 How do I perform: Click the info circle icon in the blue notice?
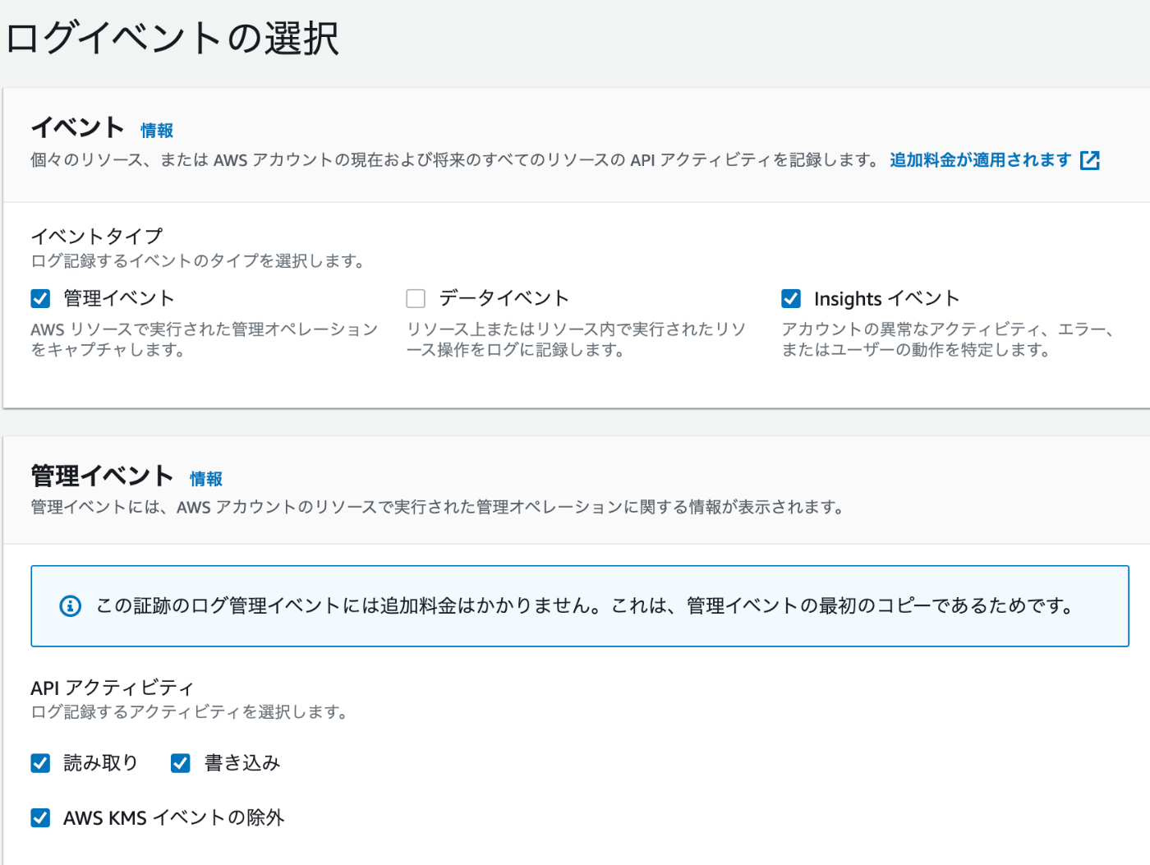click(71, 606)
